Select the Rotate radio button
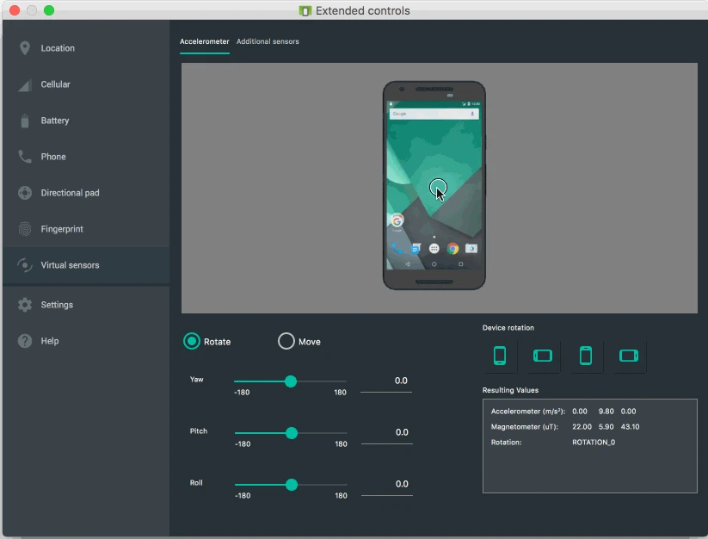The height and width of the screenshot is (539, 708). pyautogui.click(x=192, y=341)
